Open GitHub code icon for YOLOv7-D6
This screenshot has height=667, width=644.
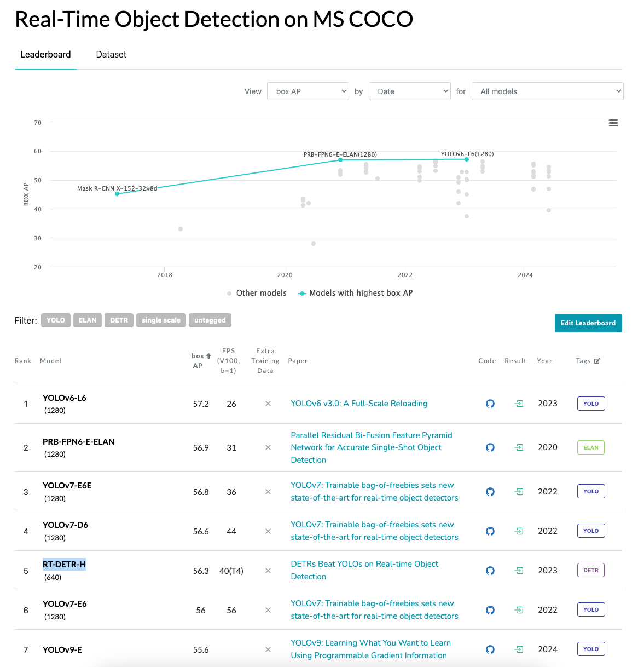[x=490, y=531]
